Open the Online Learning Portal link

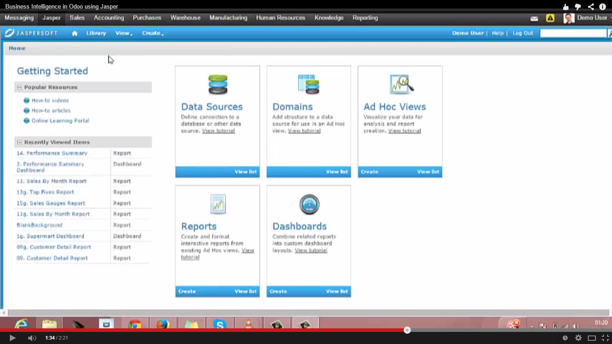point(60,121)
